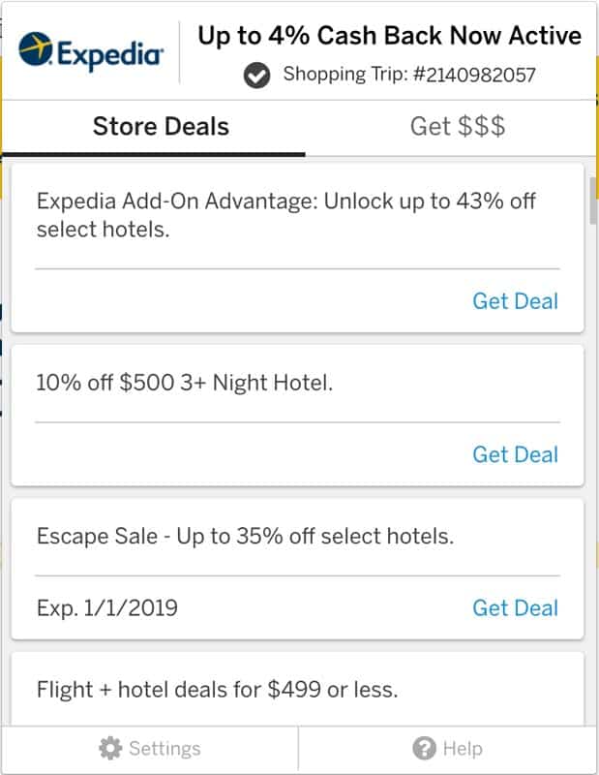
Task: Open the Help label in footer
Action: pyautogui.click(x=463, y=748)
